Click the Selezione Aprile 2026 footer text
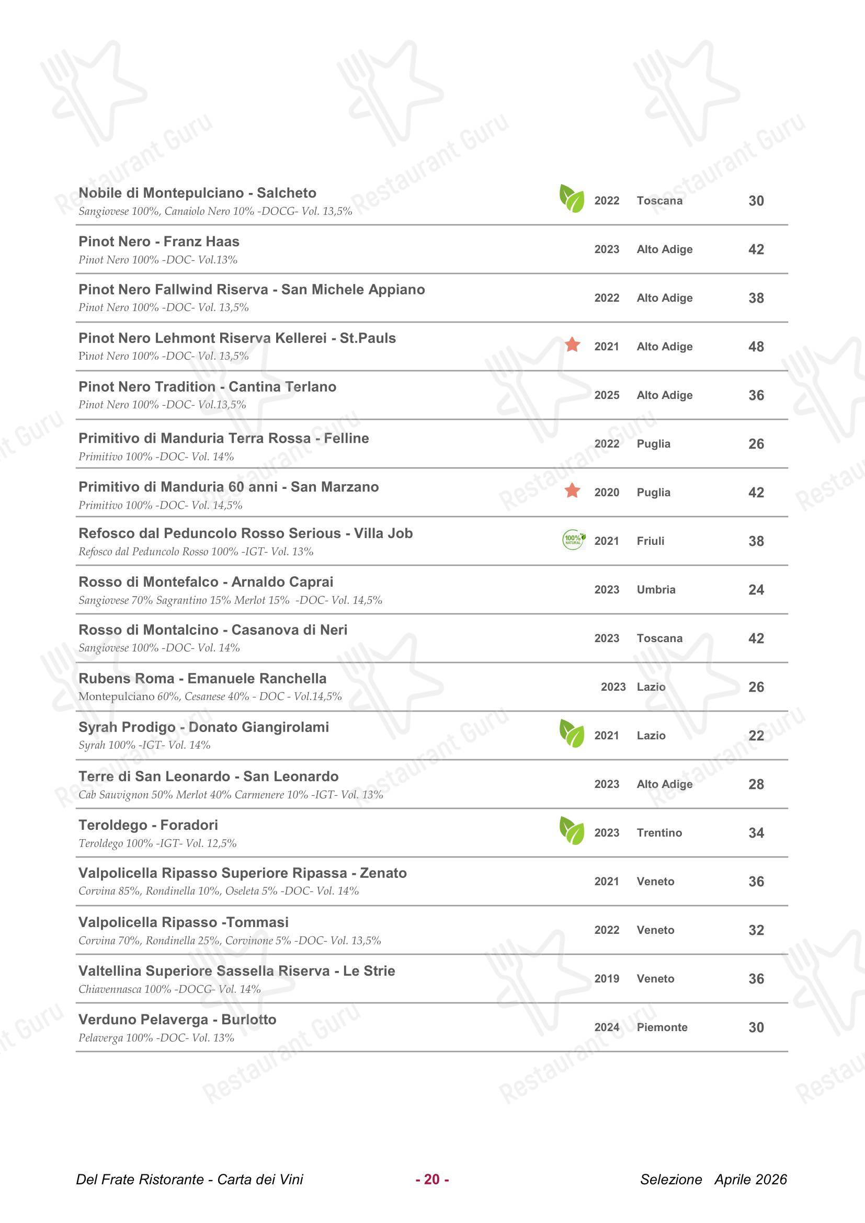Image resolution: width=865 pixels, height=1223 pixels. [713, 1180]
